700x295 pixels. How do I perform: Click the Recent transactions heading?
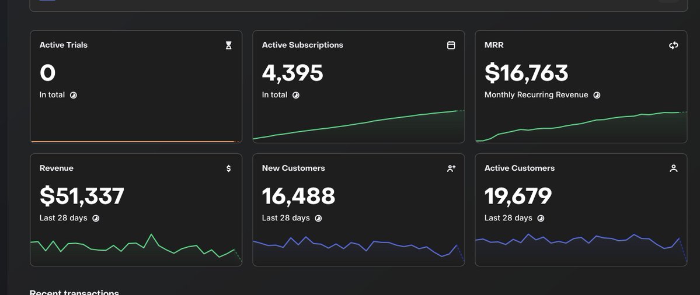coord(74,292)
